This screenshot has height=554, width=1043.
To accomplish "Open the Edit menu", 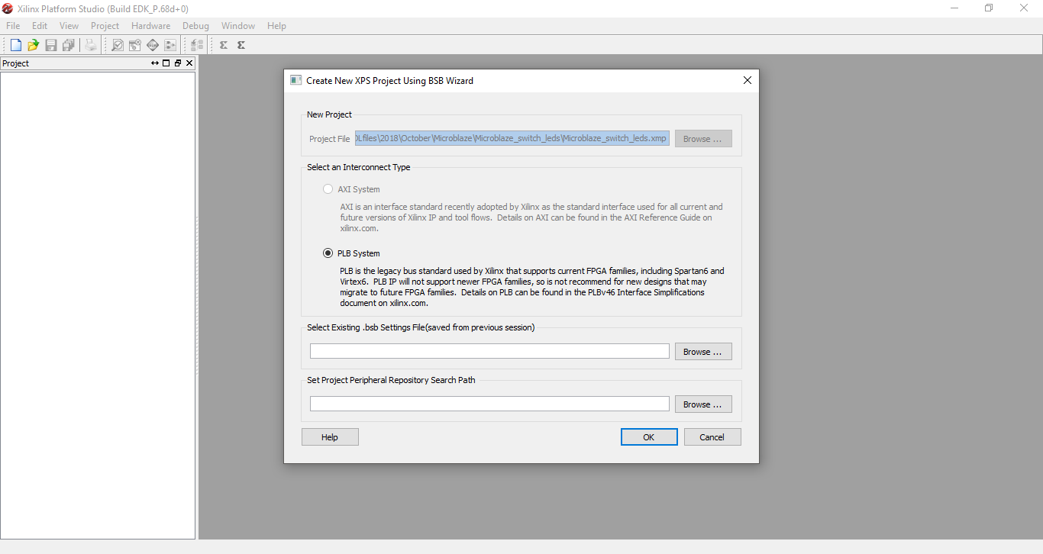I will point(40,26).
